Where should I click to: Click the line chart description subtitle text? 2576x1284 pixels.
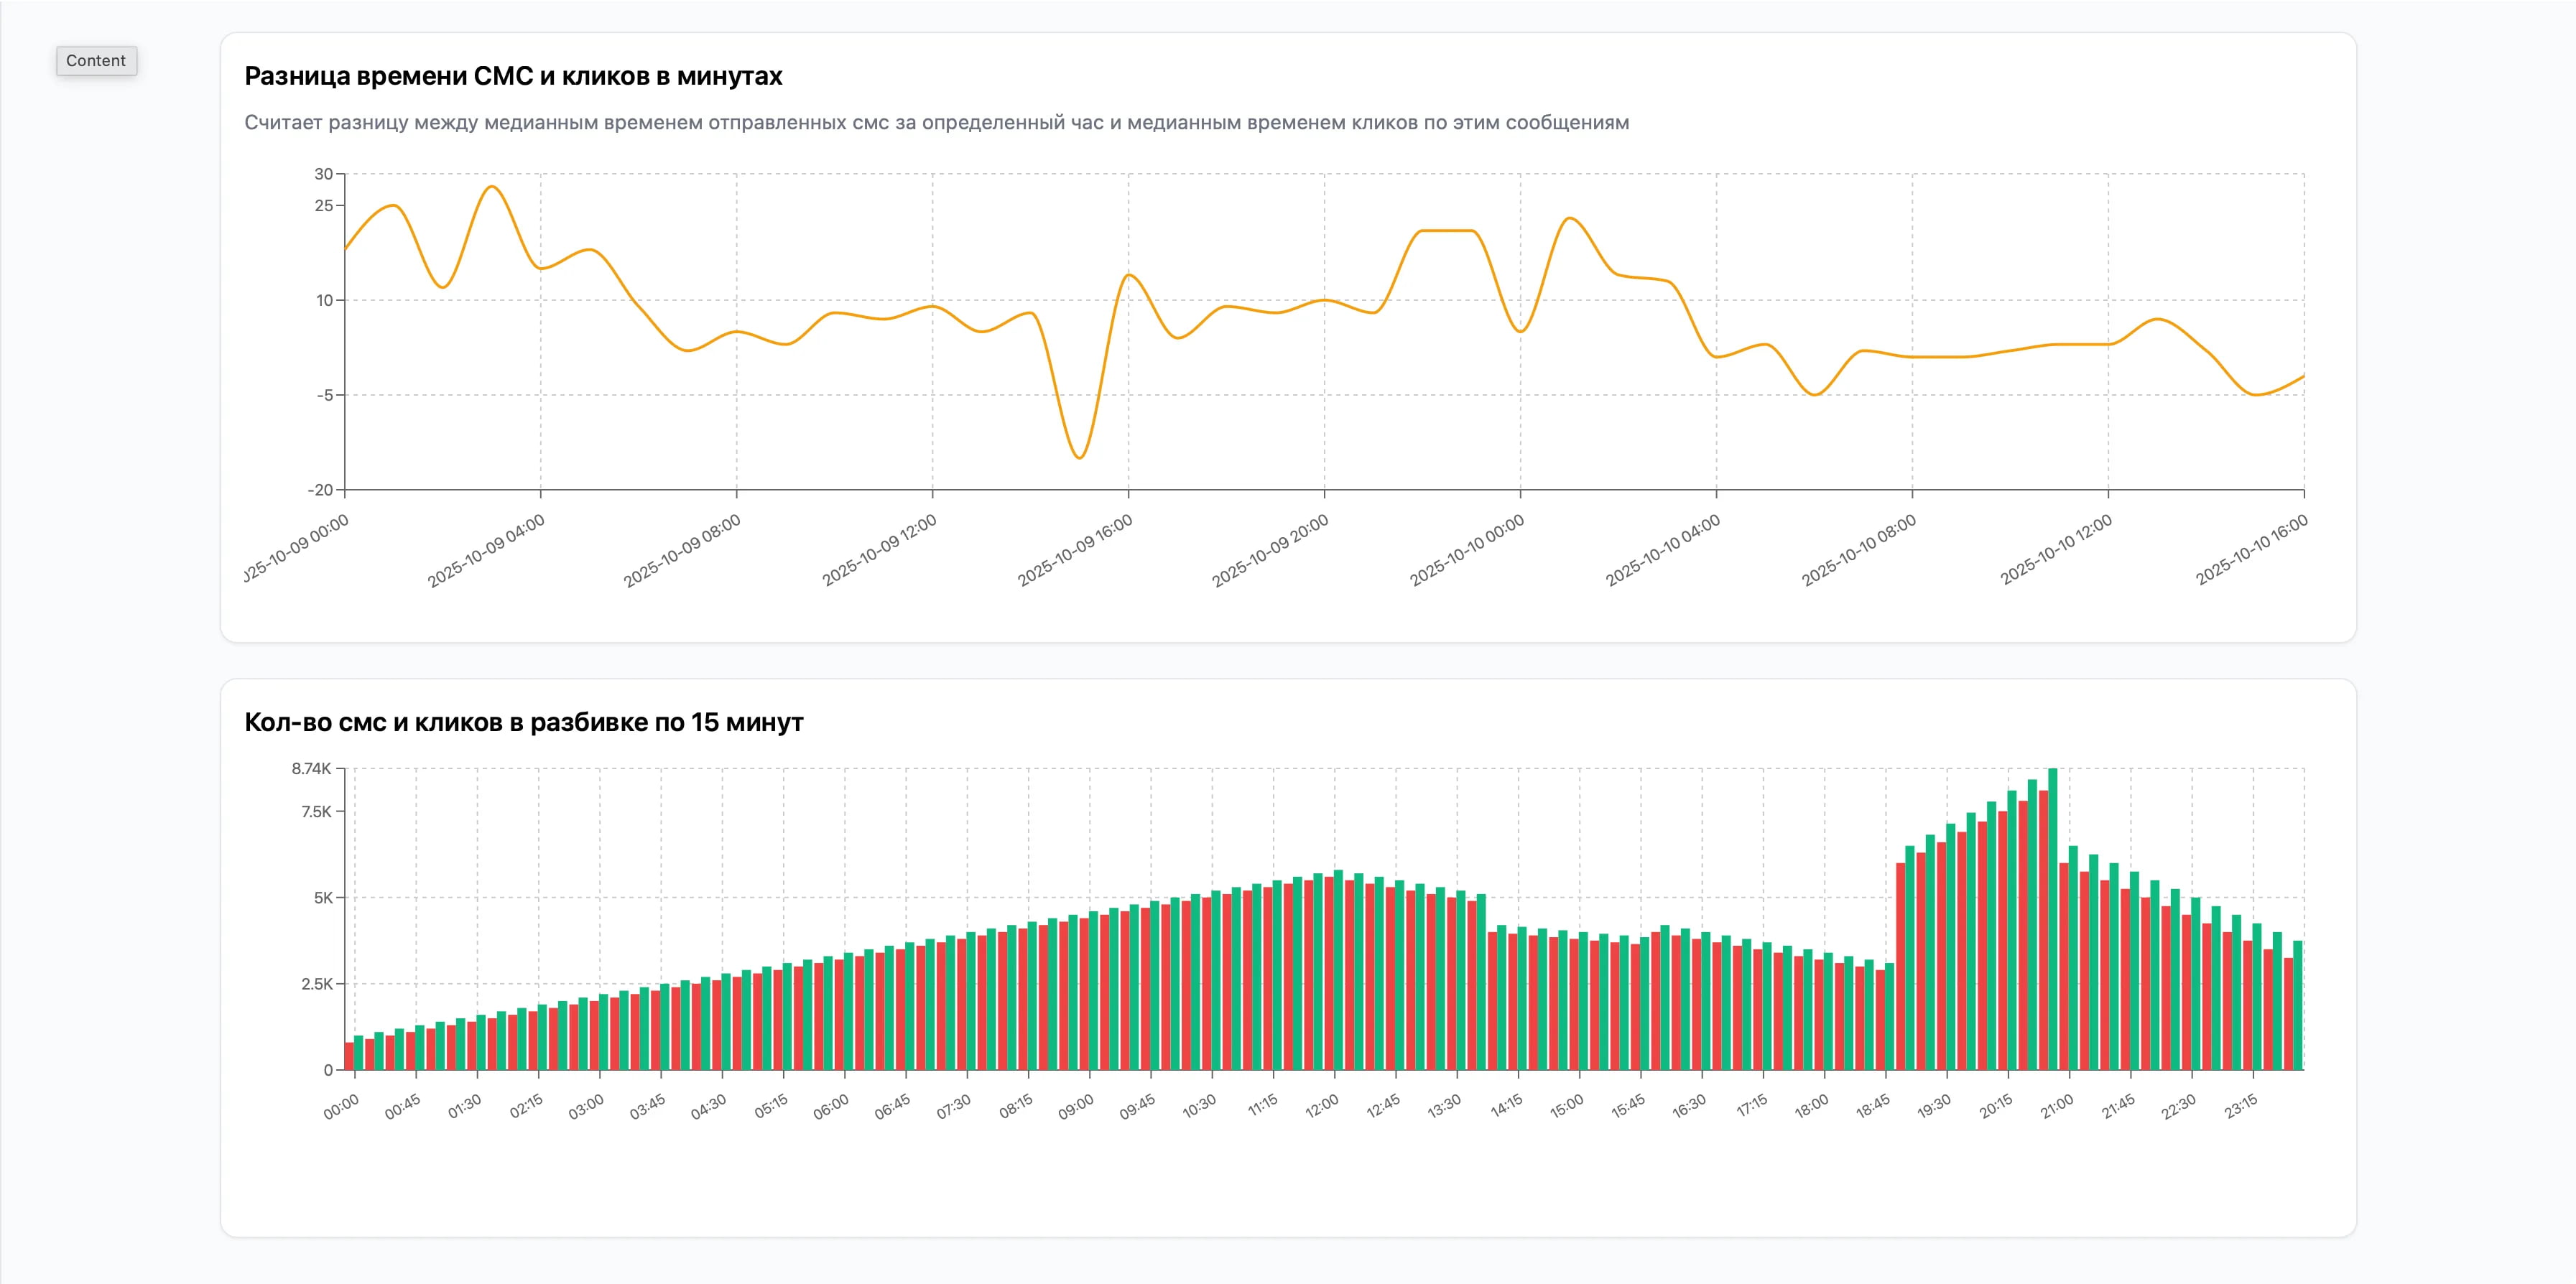pyautogui.click(x=936, y=123)
